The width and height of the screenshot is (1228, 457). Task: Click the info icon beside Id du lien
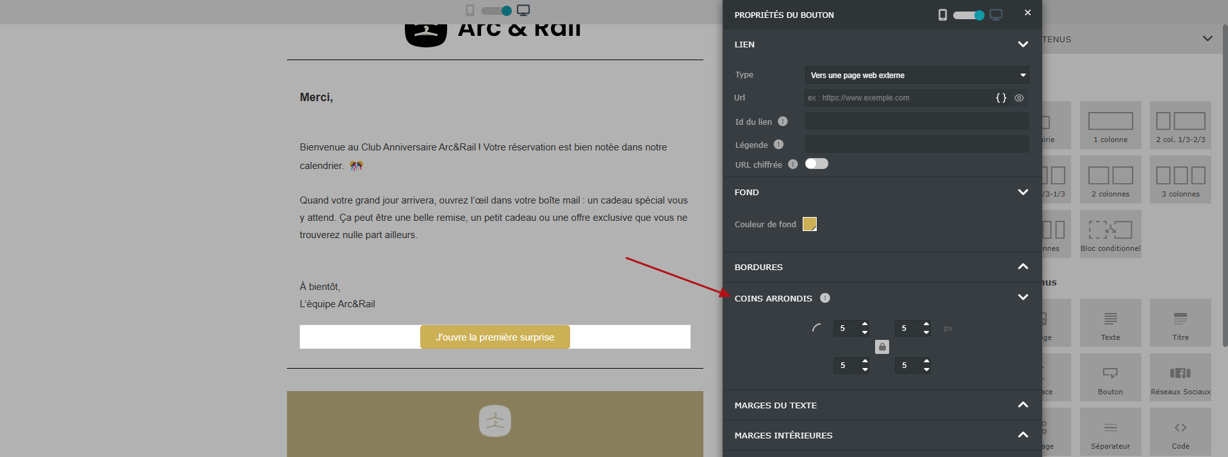pos(783,122)
